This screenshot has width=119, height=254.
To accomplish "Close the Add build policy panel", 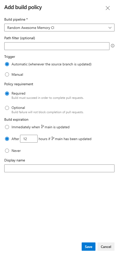I will pos(108,8).
